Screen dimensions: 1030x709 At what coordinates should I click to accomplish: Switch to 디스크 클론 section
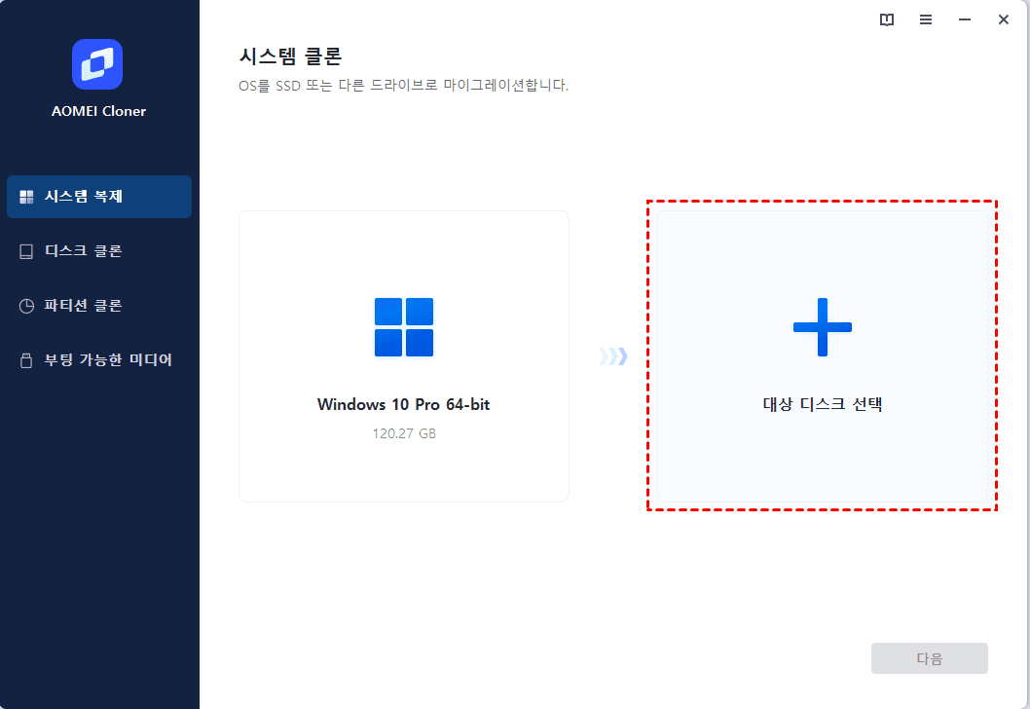(x=99, y=251)
